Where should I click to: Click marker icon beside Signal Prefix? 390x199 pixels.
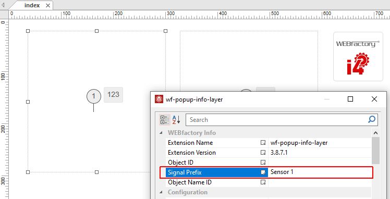pyautogui.click(x=263, y=172)
